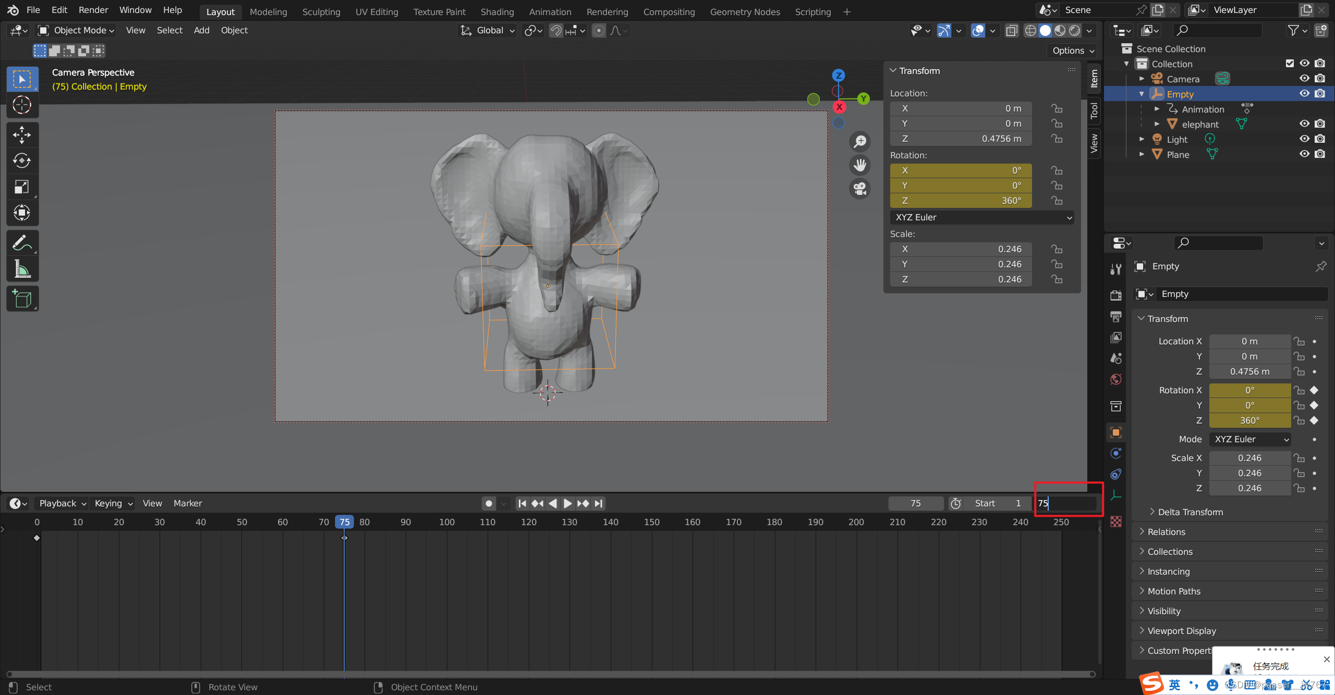
Task: Open the Render menu
Action: point(93,10)
